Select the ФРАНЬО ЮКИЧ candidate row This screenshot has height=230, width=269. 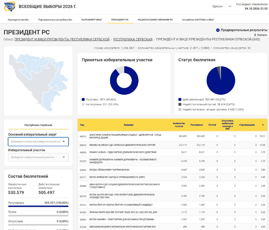tap(172, 212)
